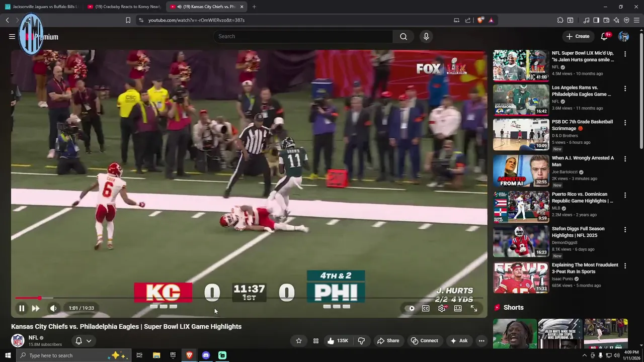Click the star icon below video
Screen dimensions: 644x362
[x=299, y=341]
